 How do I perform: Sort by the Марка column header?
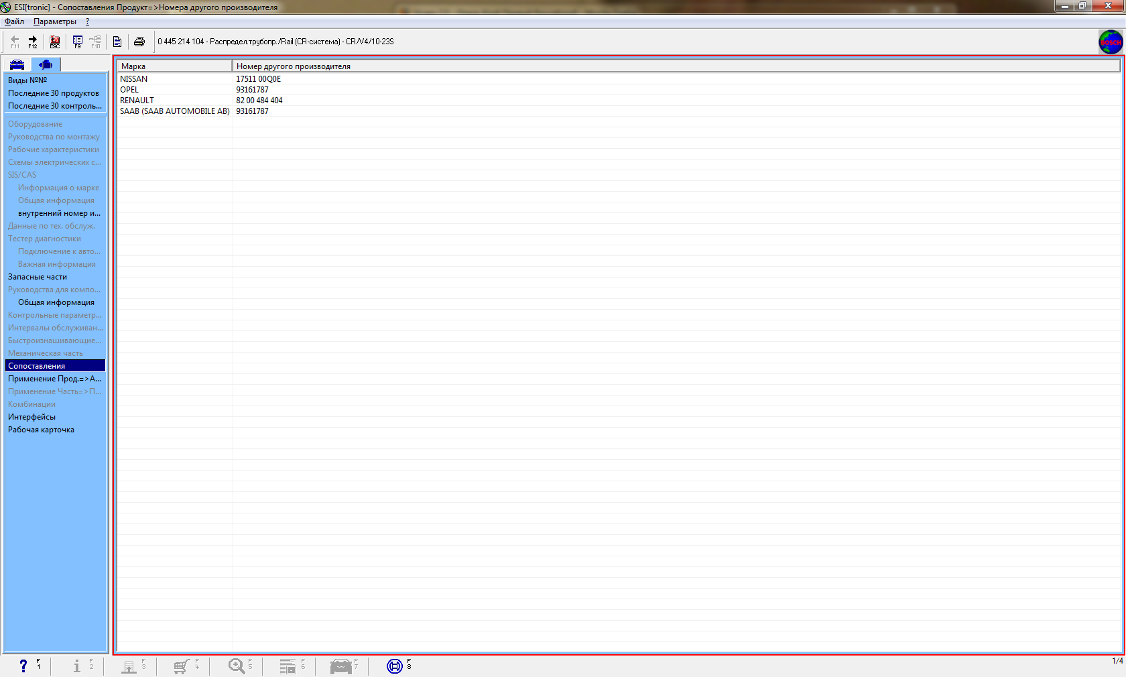click(175, 66)
